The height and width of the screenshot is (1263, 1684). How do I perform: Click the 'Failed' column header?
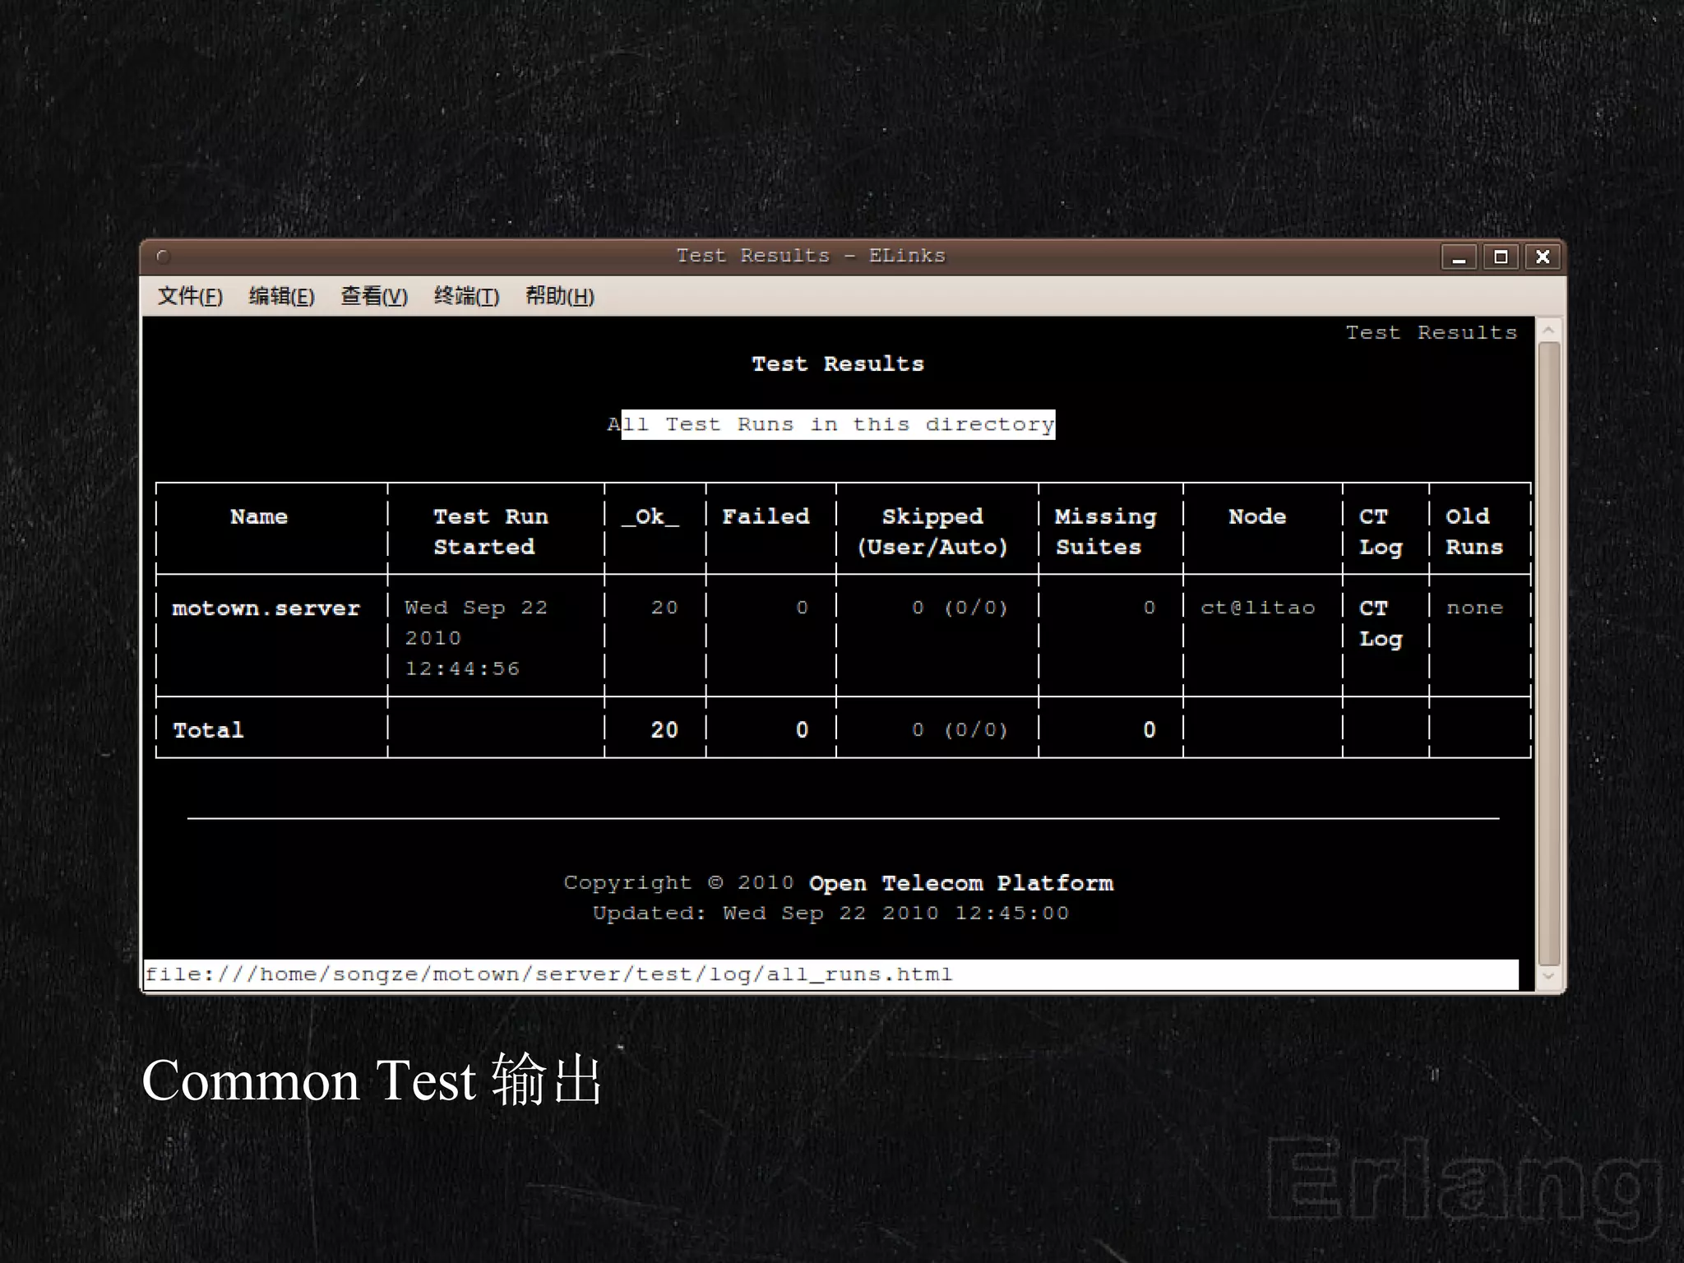point(766,516)
